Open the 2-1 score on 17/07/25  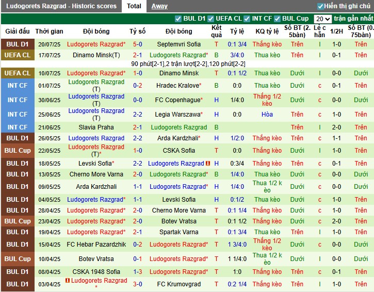(137, 55)
